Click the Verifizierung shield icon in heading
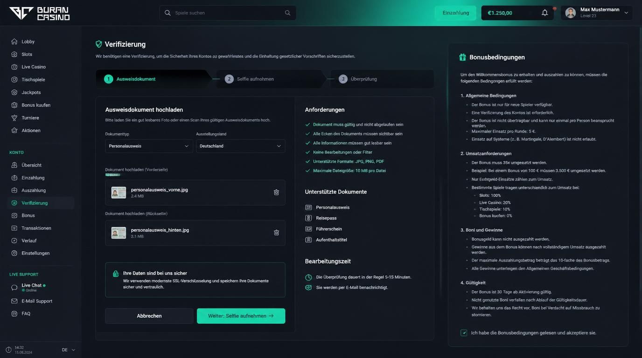This screenshot has height=358, width=642. [x=99, y=44]
